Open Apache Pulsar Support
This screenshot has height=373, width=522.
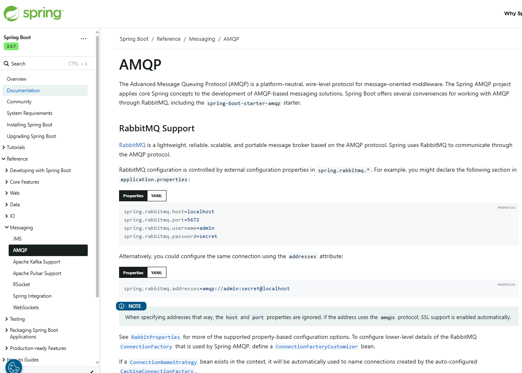click(37, 273)
